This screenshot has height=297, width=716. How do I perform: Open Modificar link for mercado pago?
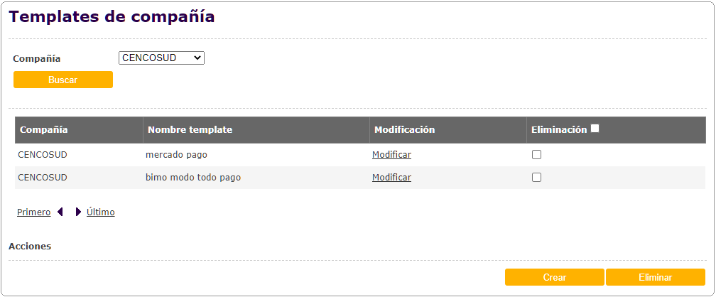click(391, 155)
